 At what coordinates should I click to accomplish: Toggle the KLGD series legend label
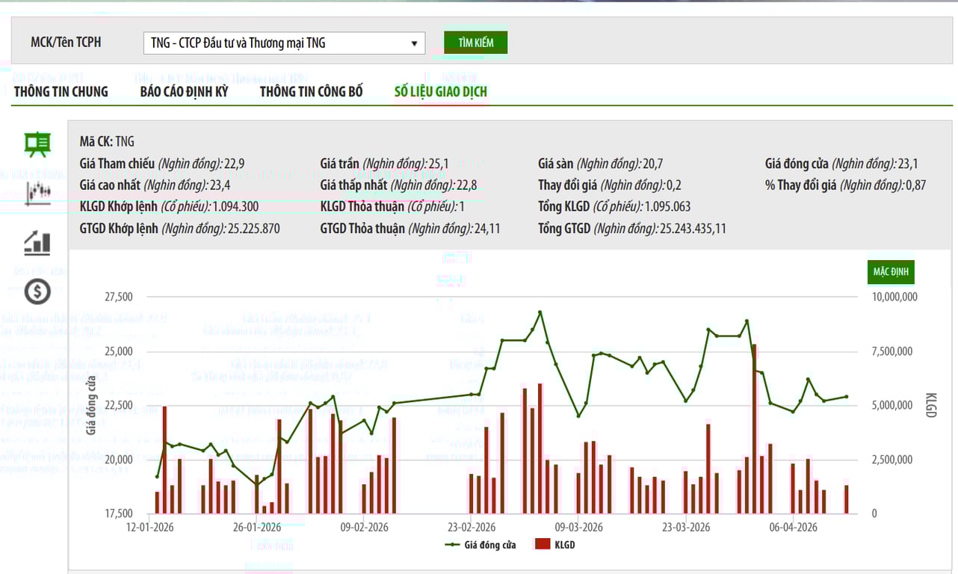(565, 545)
